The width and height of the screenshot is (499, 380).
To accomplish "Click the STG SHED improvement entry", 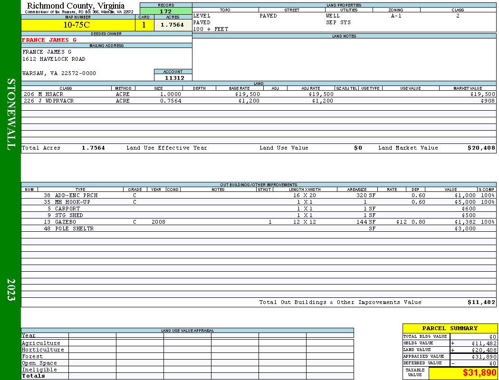I will click(69, 215).
